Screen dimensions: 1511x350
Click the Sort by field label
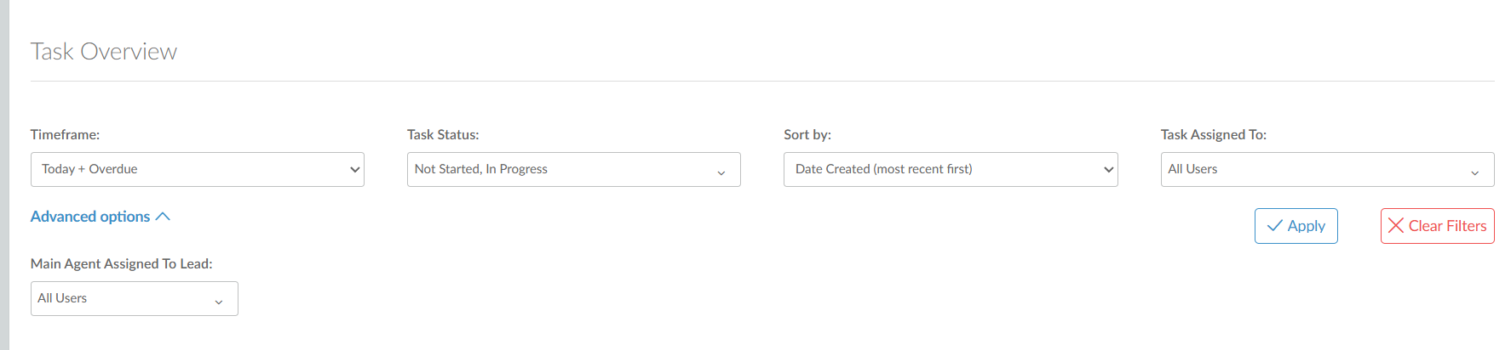point(807,134)
